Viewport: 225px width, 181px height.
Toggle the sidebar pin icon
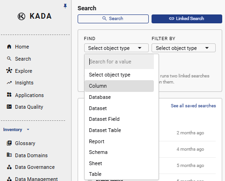pos(65,6)
